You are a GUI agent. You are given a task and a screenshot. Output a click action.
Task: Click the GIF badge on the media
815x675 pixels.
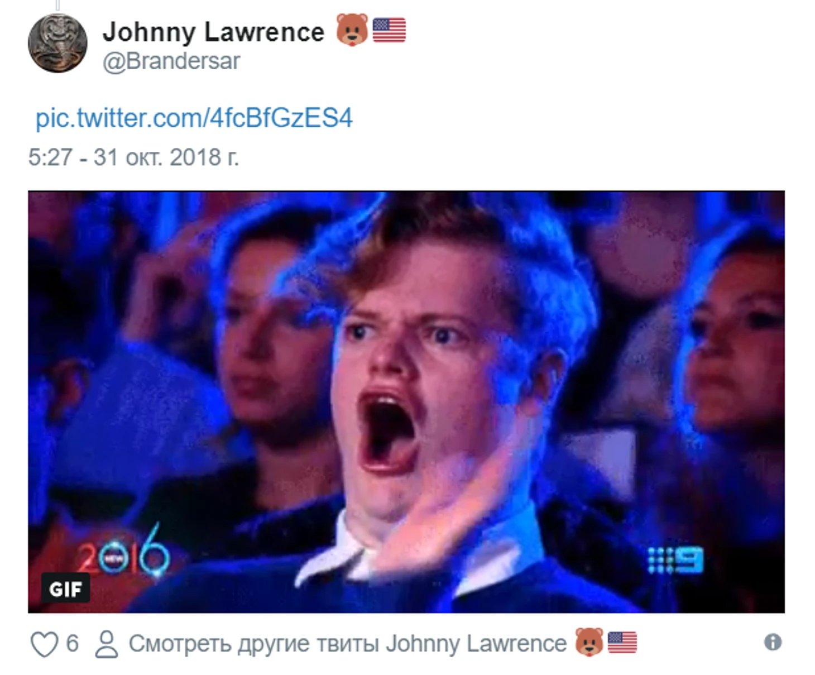[x=65, y=588]
